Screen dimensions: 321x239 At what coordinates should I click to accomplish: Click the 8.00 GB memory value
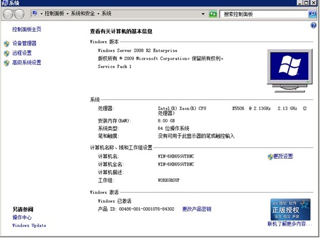tap(166, 121)
